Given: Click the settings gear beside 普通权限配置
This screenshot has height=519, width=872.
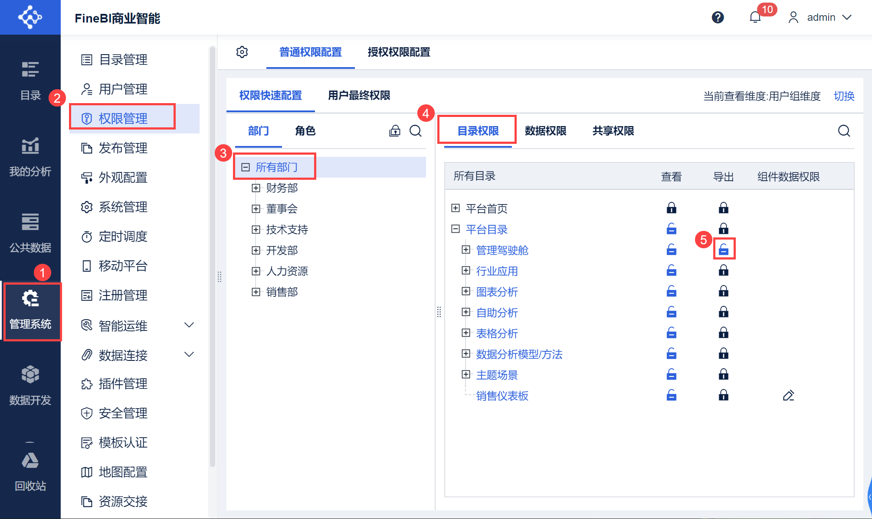Looking at the screenshot, I should [242, 52].
